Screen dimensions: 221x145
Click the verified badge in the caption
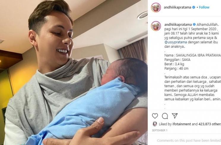(194, 25)
